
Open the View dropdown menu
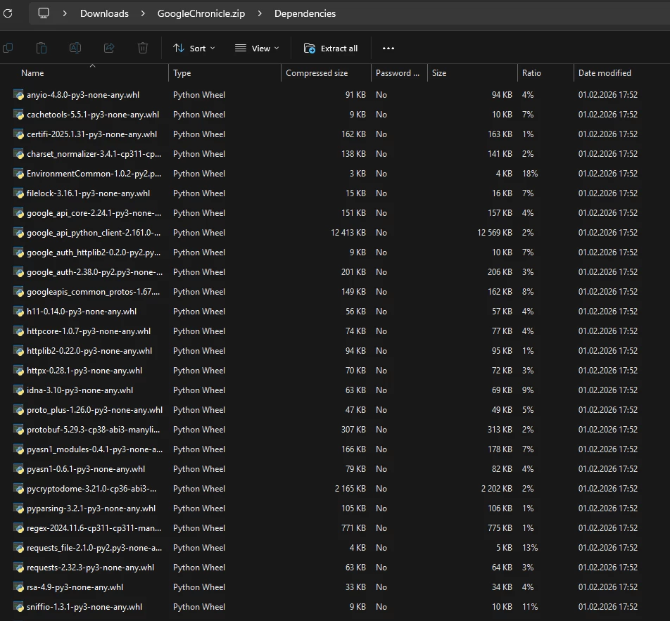[257, 49]
